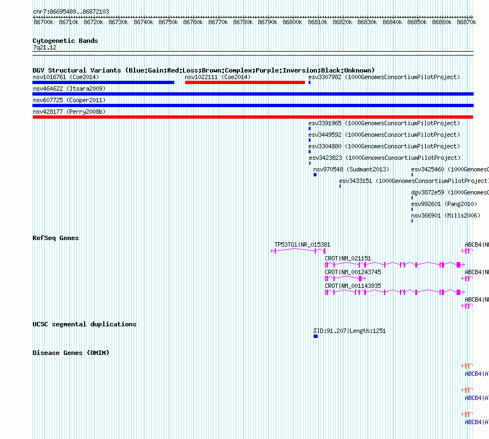
Task: Open the esv3433151 variant label
Action: [414, 181]
